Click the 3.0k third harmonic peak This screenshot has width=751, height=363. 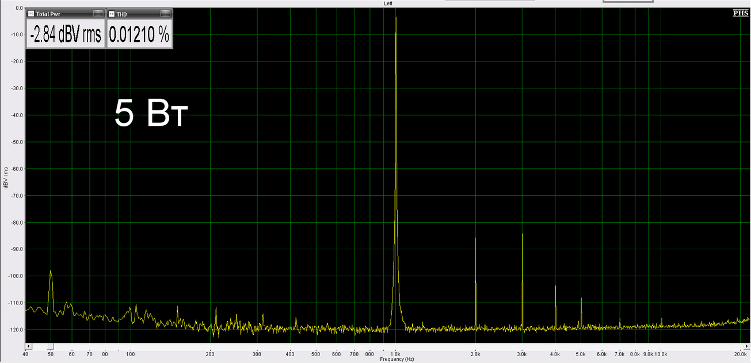coord(522,235)
